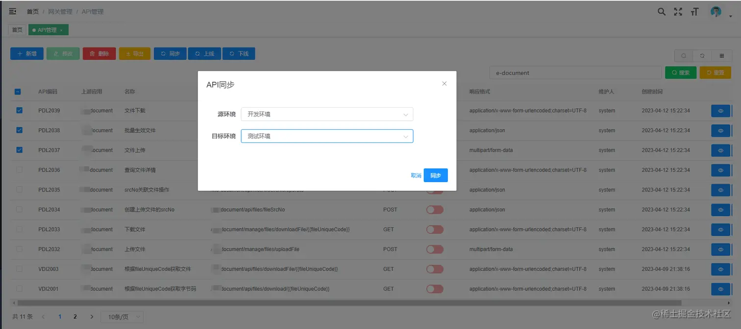Go to the previous page with left chevron

pos(43,317)
